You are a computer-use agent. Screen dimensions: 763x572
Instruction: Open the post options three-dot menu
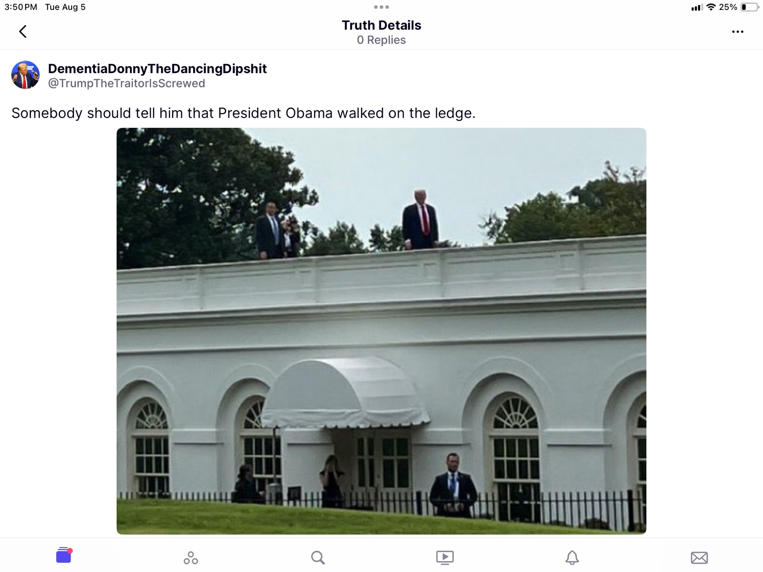[737, 32]
